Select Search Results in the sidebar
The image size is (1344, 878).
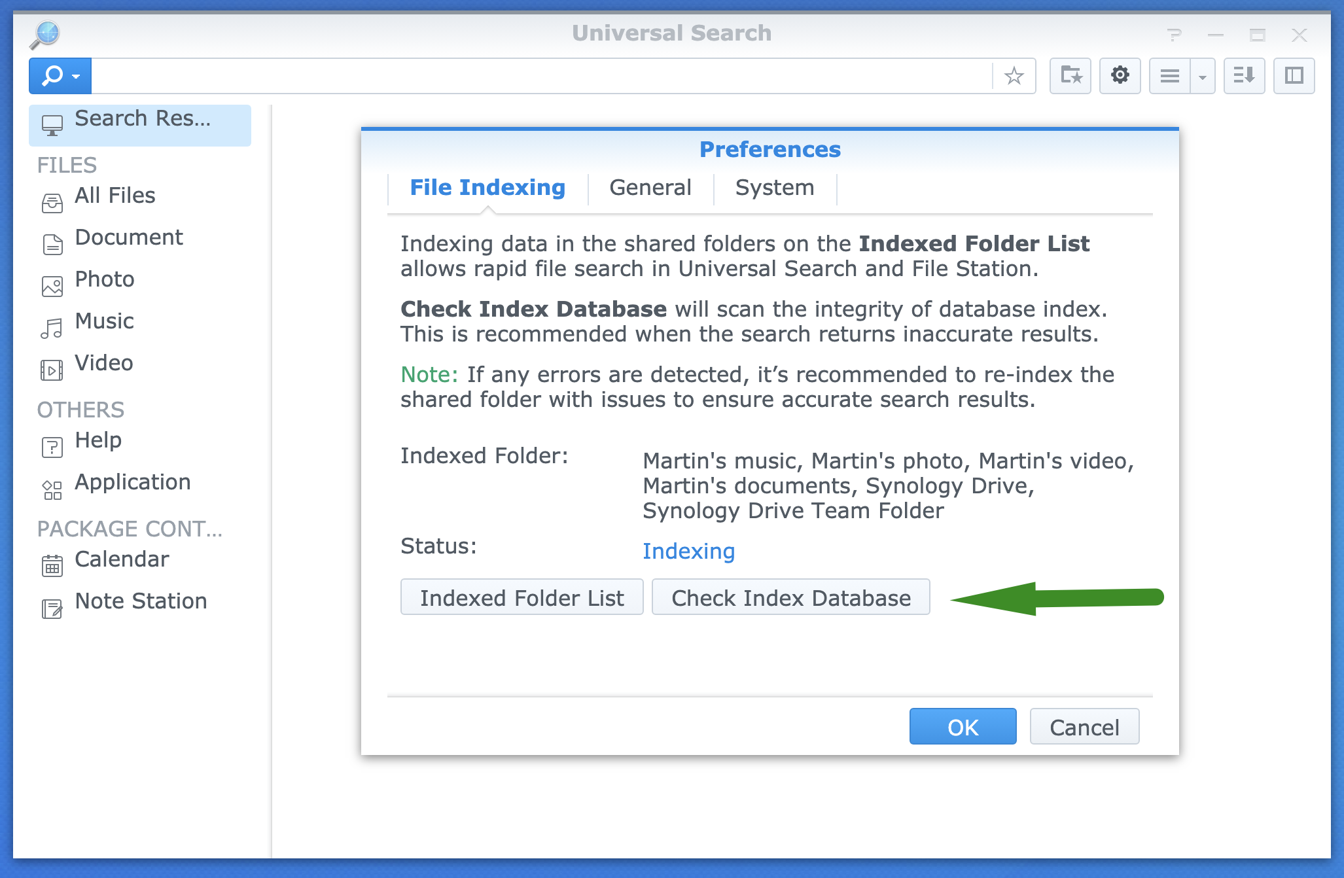140,124
